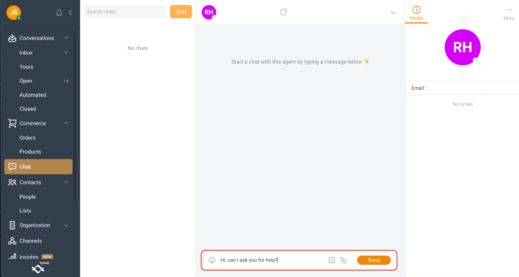Send the typed message

tap(374, 260)
